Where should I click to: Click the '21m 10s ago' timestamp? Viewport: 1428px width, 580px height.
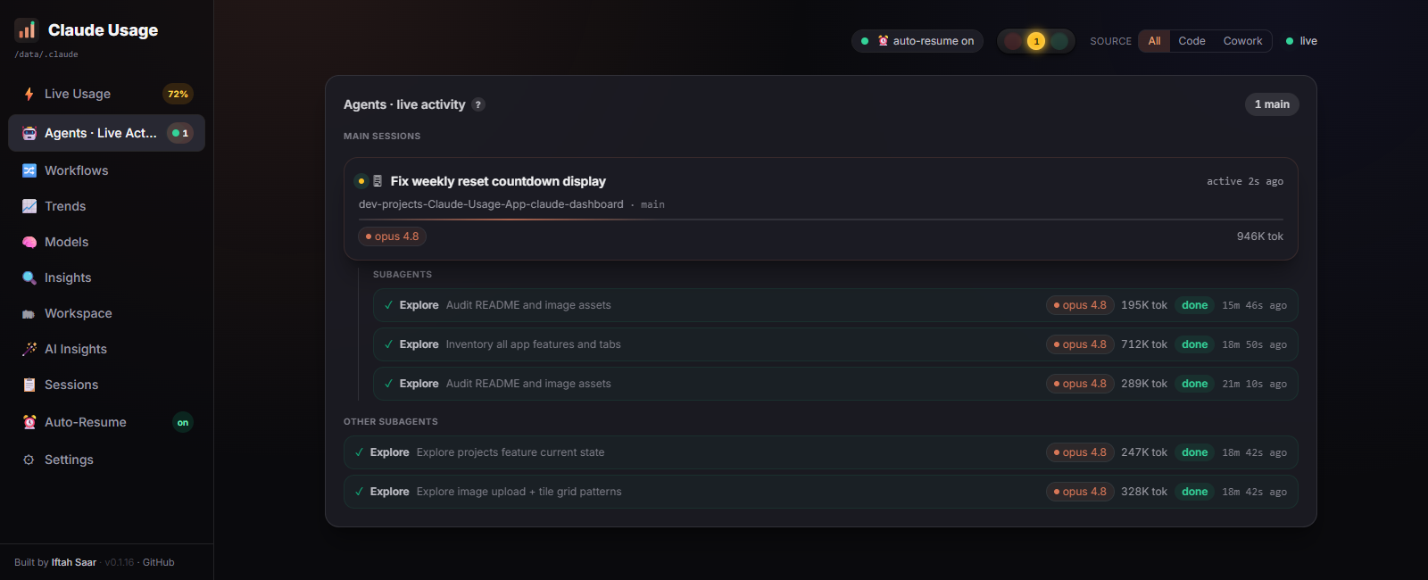pos(1255,384)
